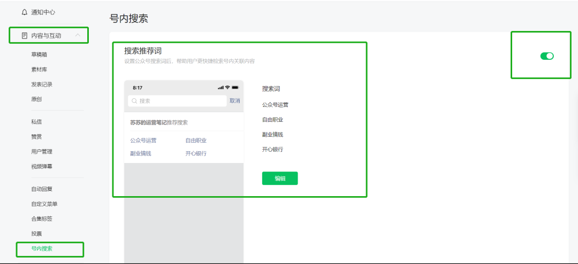Click the signal bars icon in phone preview
Viewport: 578px width, 264px height.
click(221, 88)
